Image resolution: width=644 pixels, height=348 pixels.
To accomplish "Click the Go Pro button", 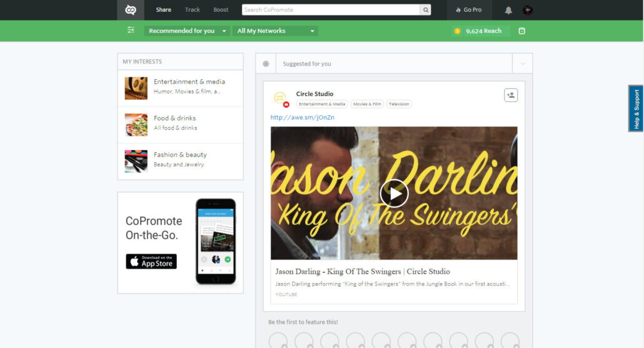I will (469, 10).
